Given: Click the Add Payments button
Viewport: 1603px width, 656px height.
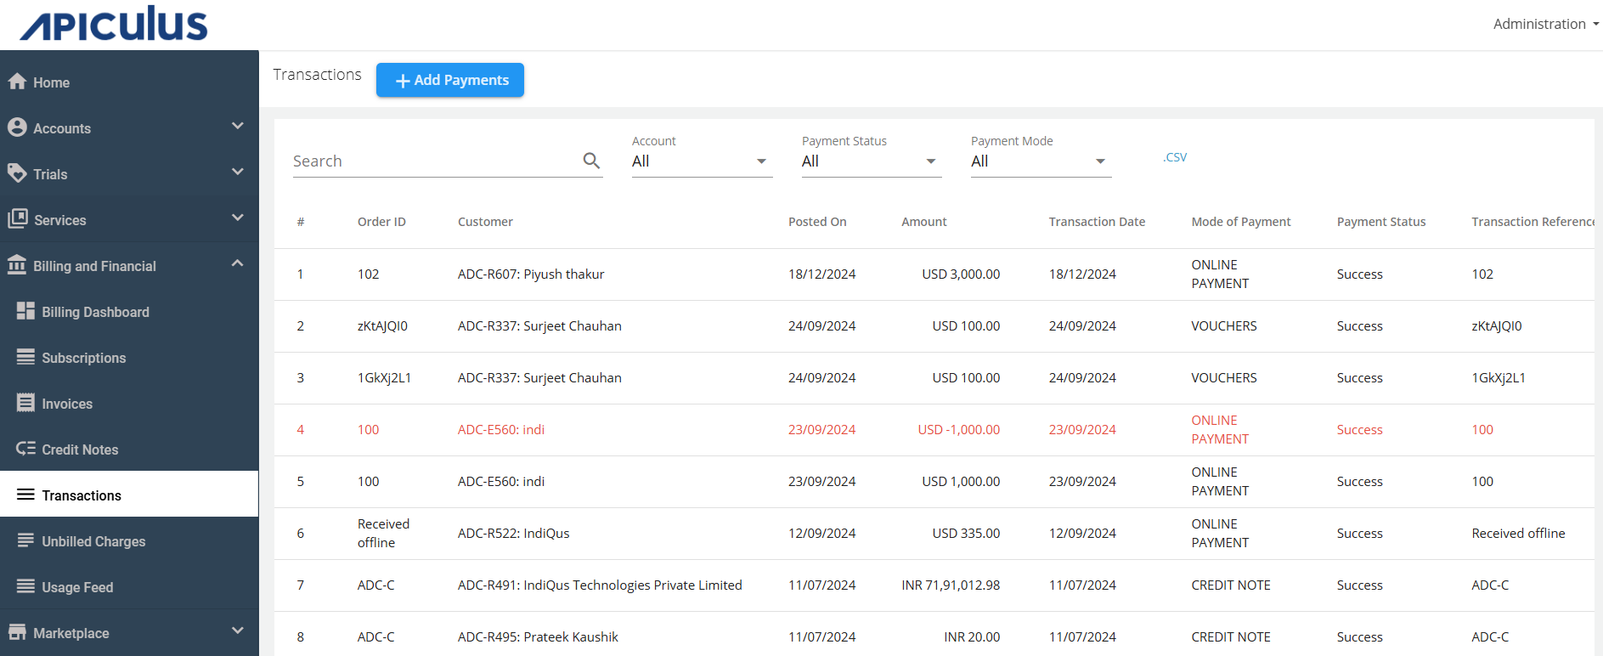Looking at the screenshot, I should point(450,80).
